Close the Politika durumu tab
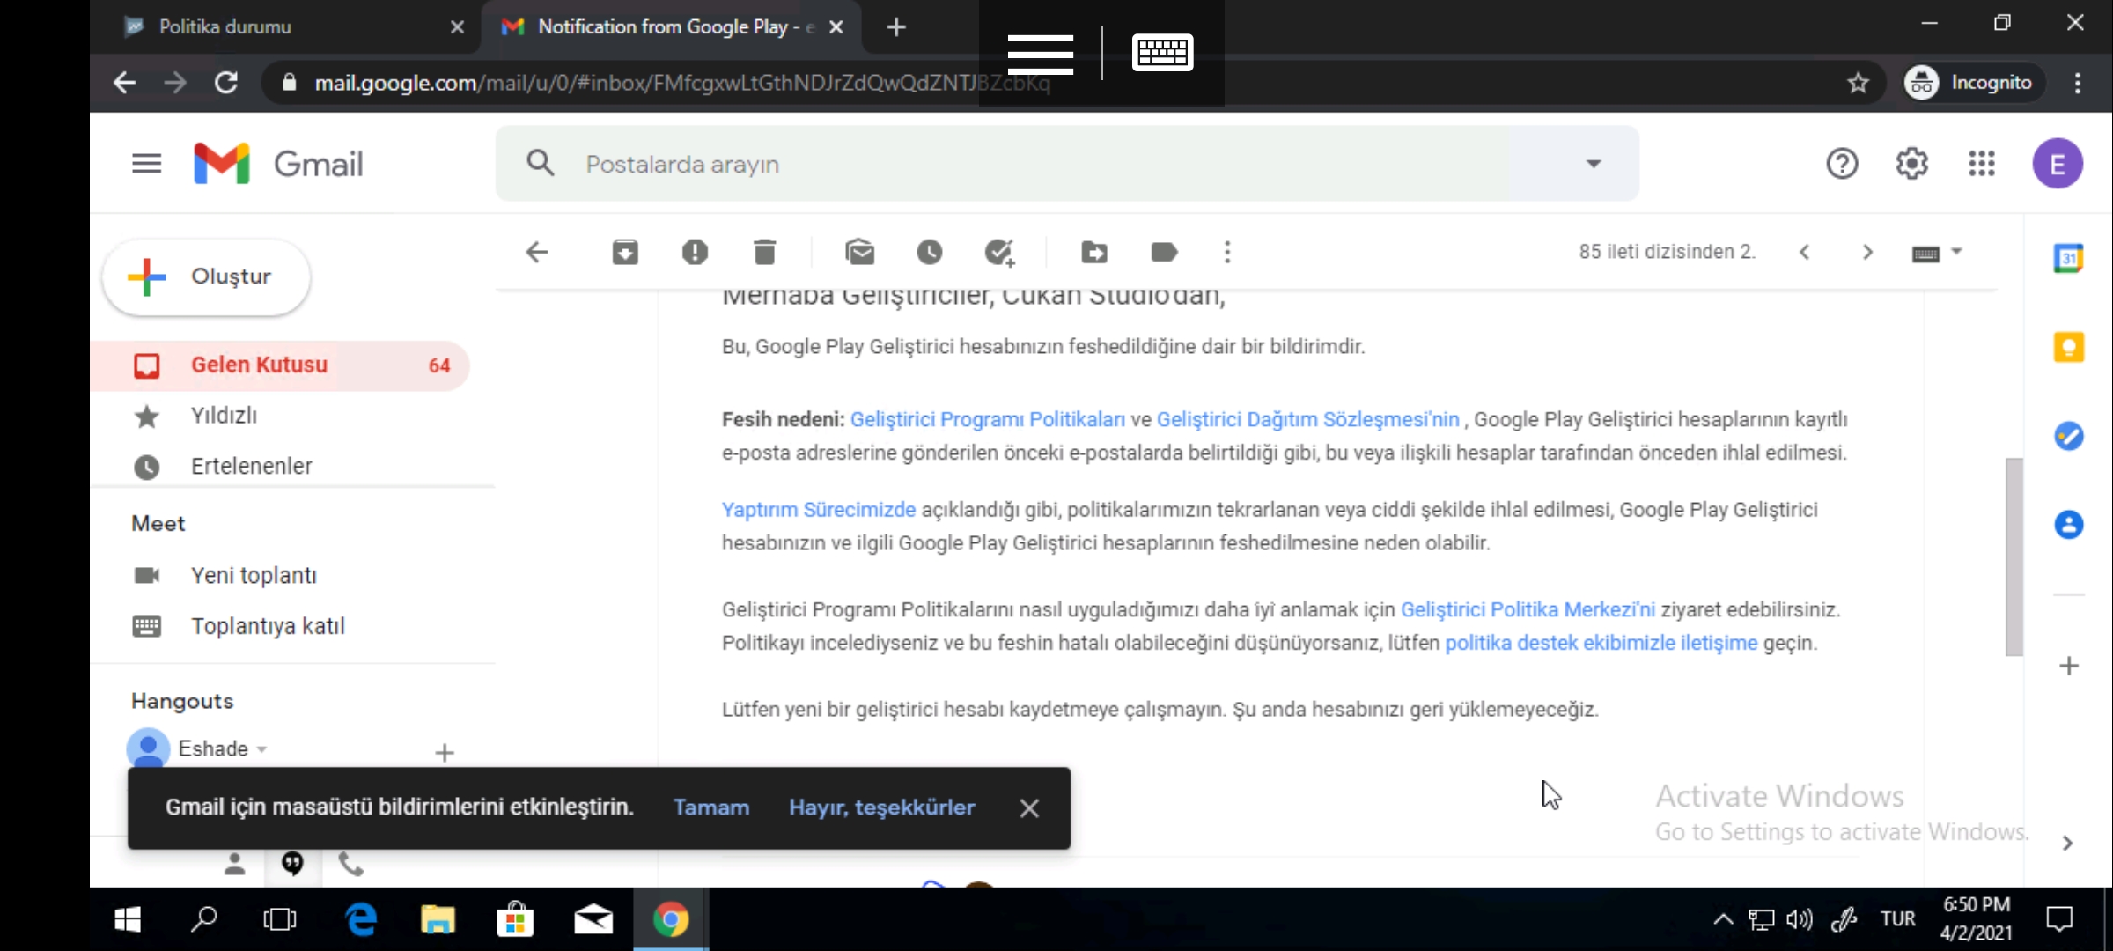This screenshot has height=951, width=2113. click(457, 27)
